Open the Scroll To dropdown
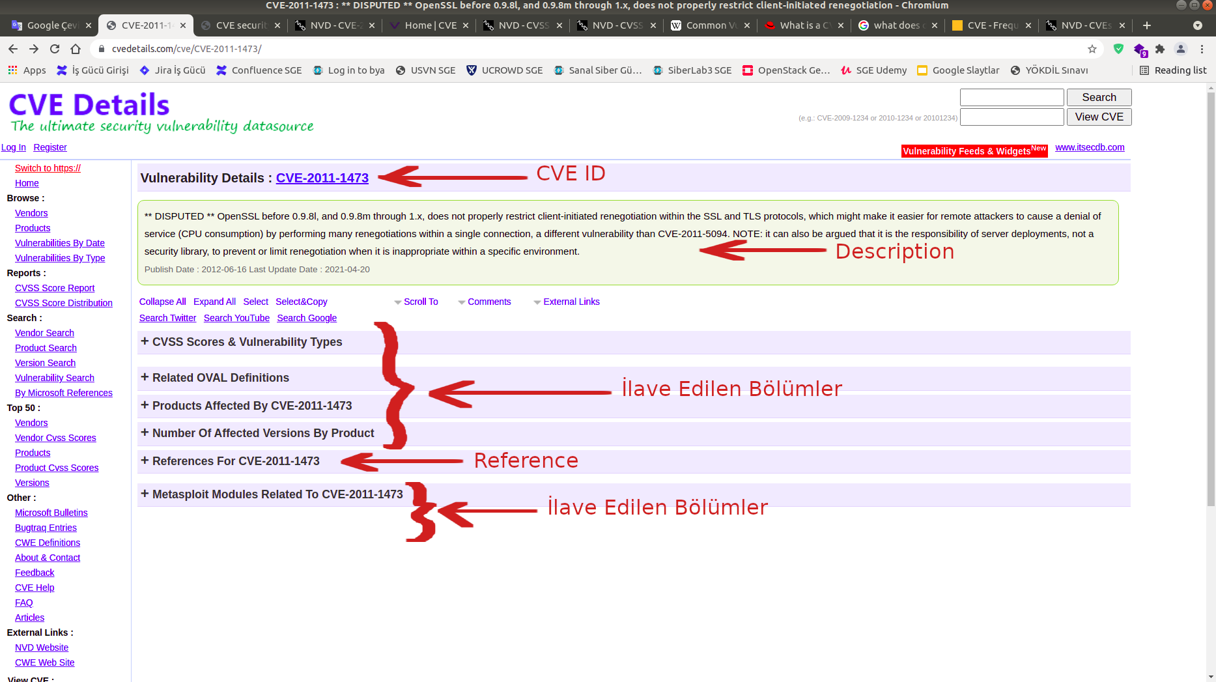 (416, 302)
